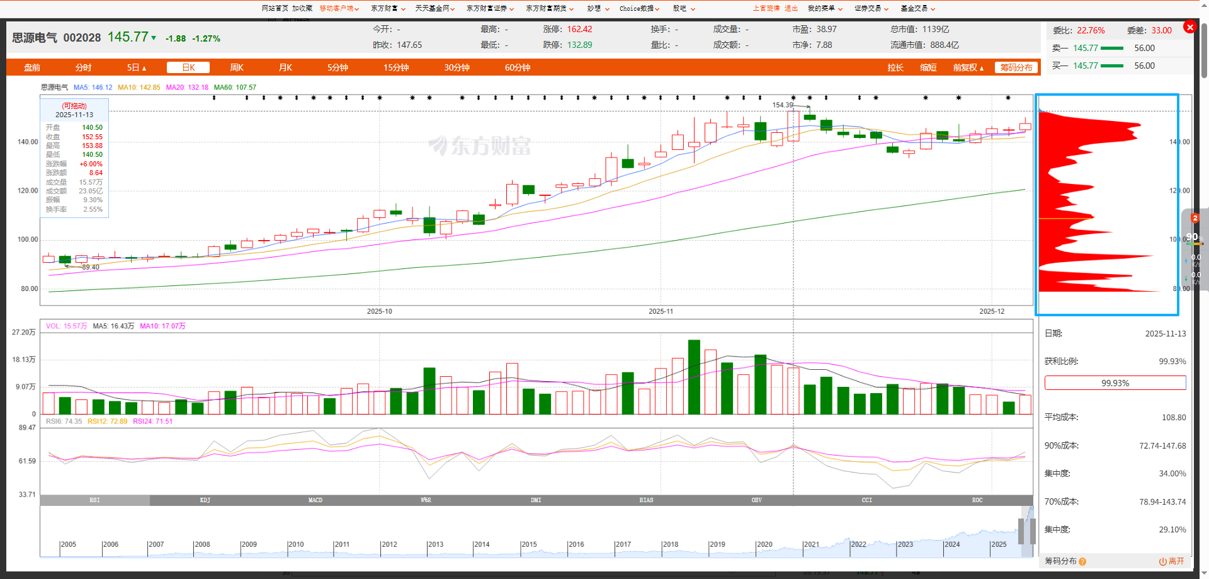Click the page vertical scrollbar thumb
1209x579 pixels.
pyautogui.click(x=1204, y=50)
